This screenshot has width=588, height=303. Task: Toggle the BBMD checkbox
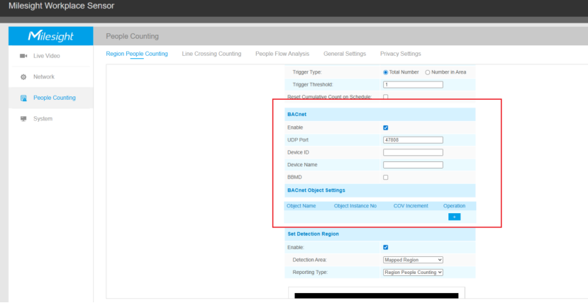[x=386, y=177]
